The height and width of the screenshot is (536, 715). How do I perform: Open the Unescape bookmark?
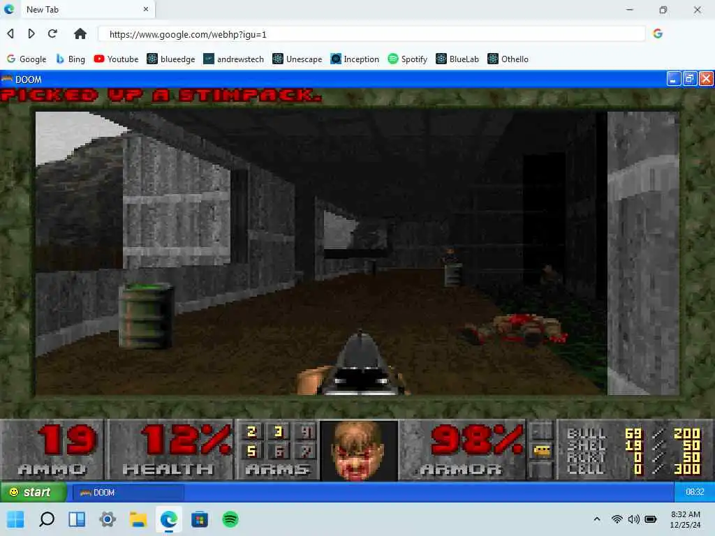point(297,59)
